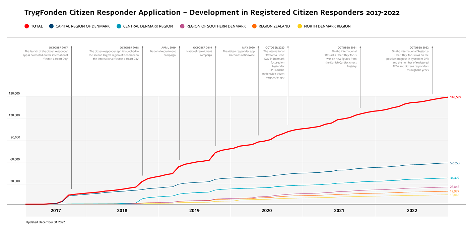Click the 2021 year label
This screenshot has width=469, height=232.
(x=339, y=211)
